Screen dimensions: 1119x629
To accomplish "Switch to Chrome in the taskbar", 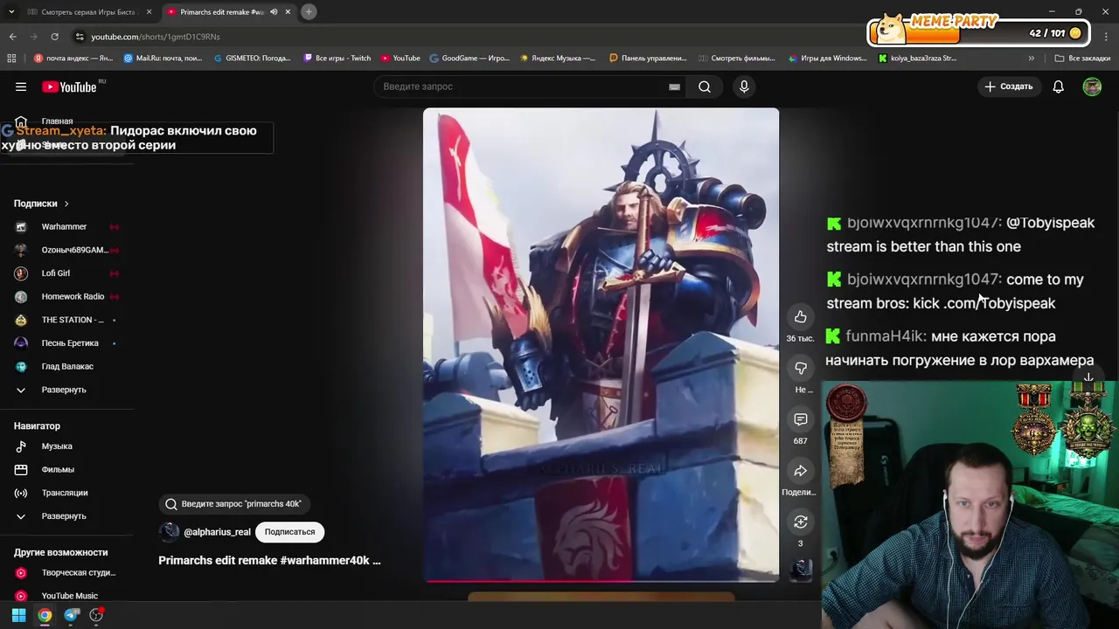I will [x=45, y=615].
